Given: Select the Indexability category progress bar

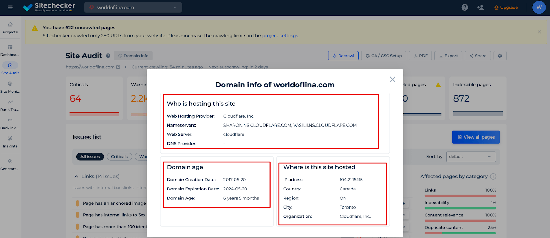Looking at the screenshot, I should (460, 208).
